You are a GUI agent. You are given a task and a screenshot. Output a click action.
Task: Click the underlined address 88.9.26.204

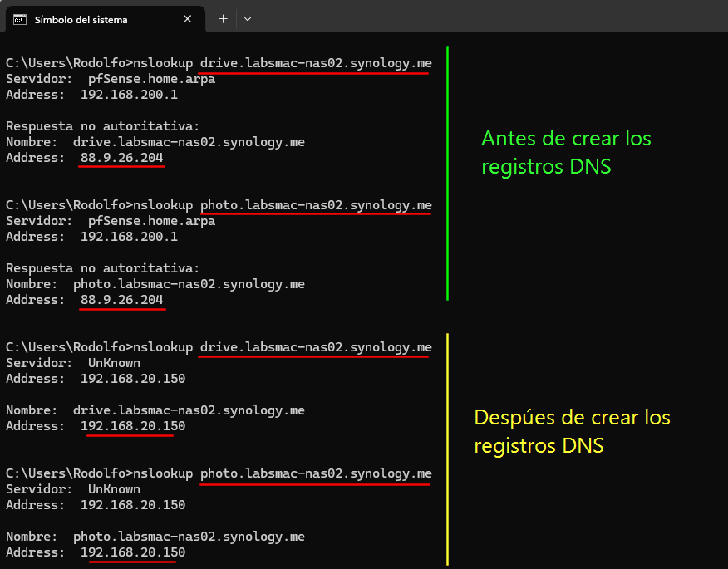coord(121,158)
